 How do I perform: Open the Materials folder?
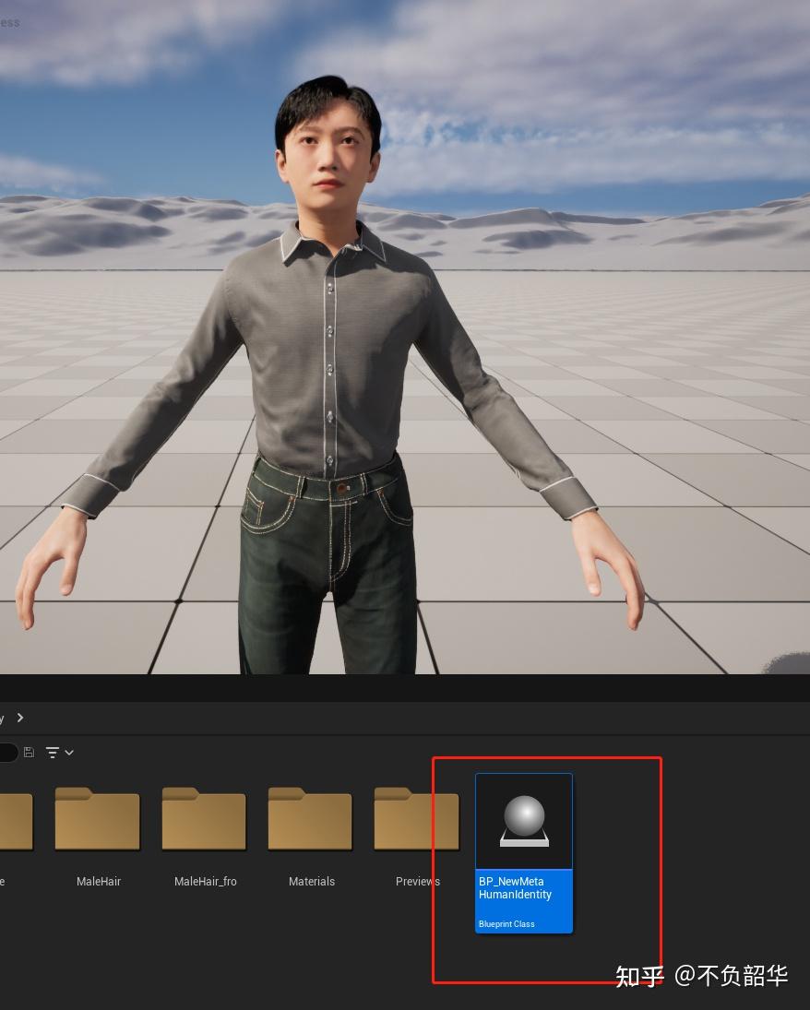310,818
